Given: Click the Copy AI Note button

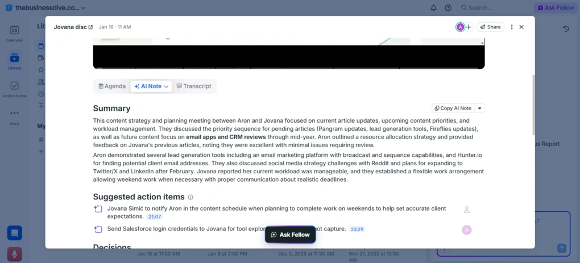Looking at the screenshot, I should [453, 108].
